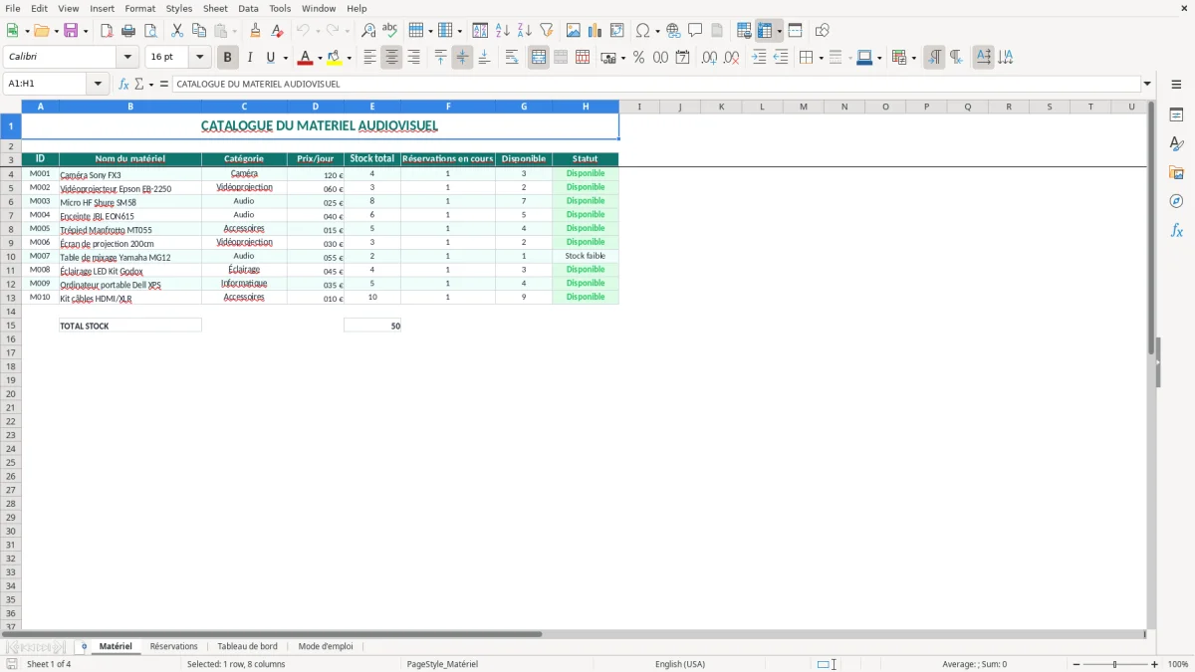Toggle Align Right
Screen dimensions: 1195x672
tap(413, 58)
